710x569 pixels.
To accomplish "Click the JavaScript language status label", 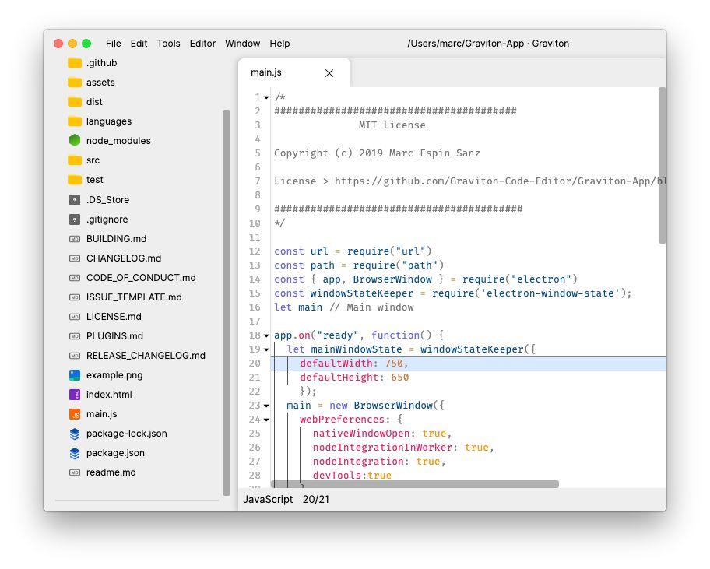I will pos(268,499).
